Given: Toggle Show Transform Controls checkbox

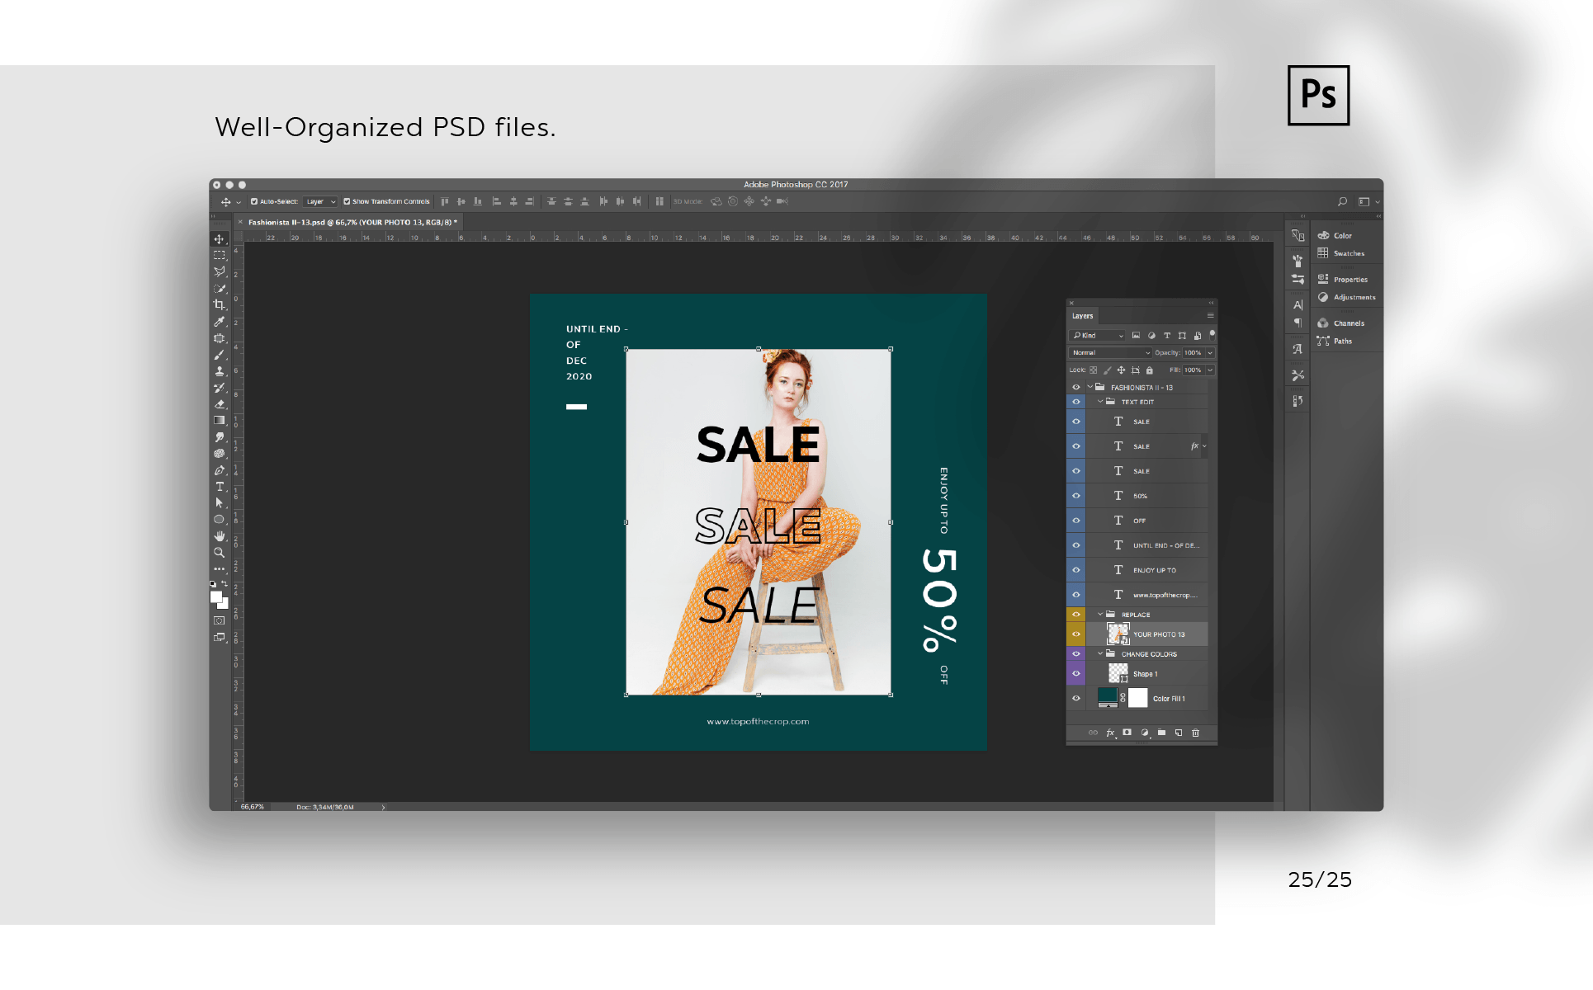Looking at the screenshot, I should pyautogui.click(x=347, y=201).
